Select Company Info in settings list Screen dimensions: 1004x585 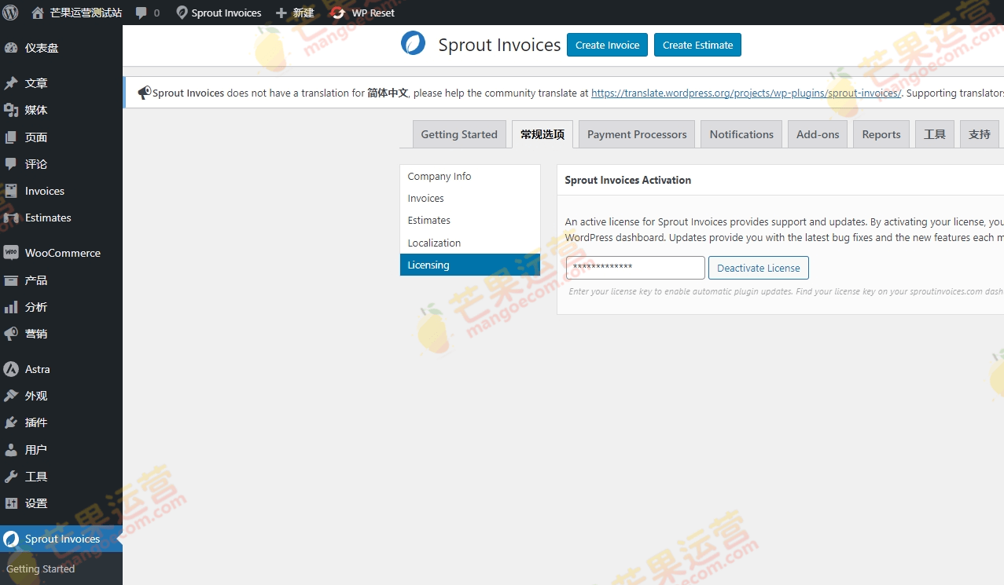[x=439, y=177]
